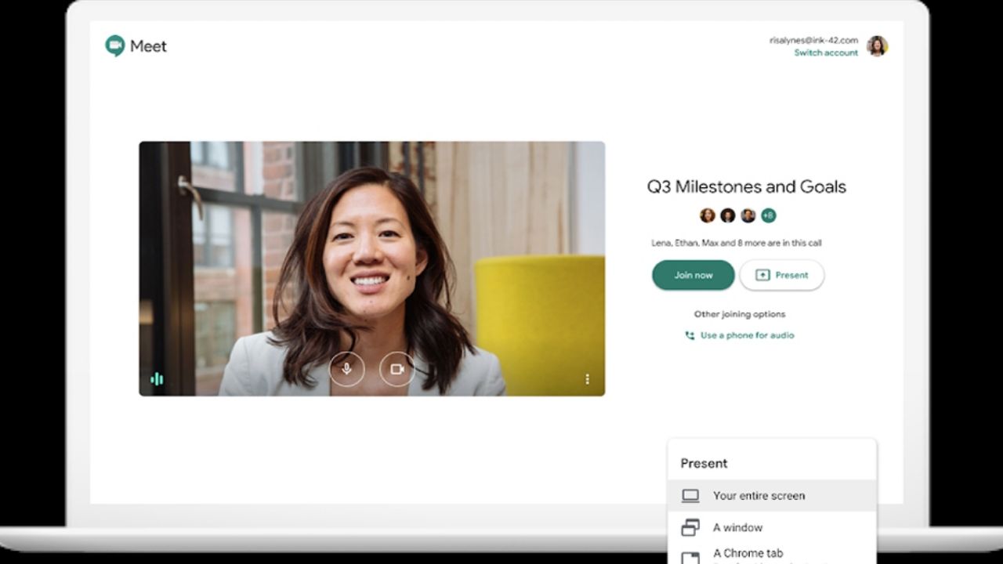This screenshot has height=564, width=1003.
Task: Click your profile avatar in the top right
Action: (x=878, y=46)
